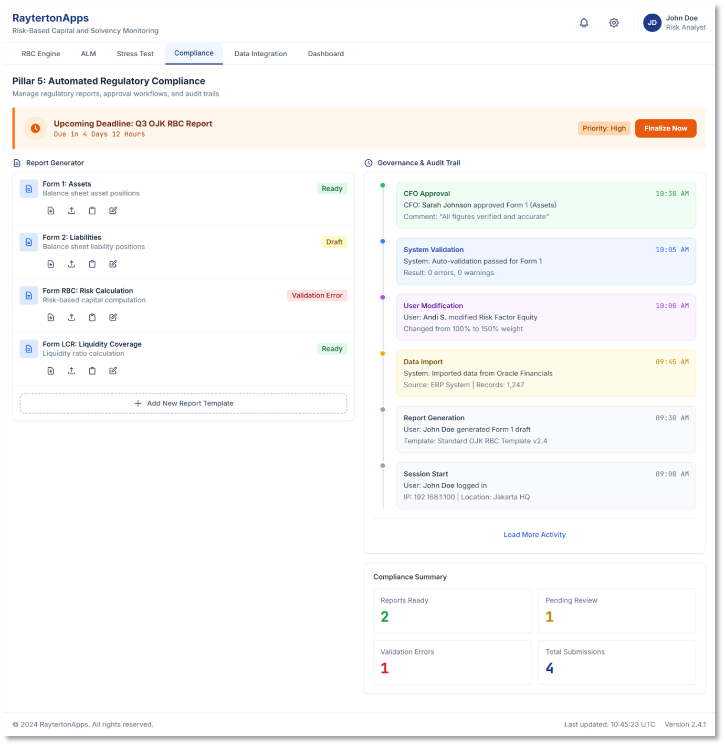Screen dimensions: 725x746
Task: Add New Report Template
Action: (x=184, y=403)
